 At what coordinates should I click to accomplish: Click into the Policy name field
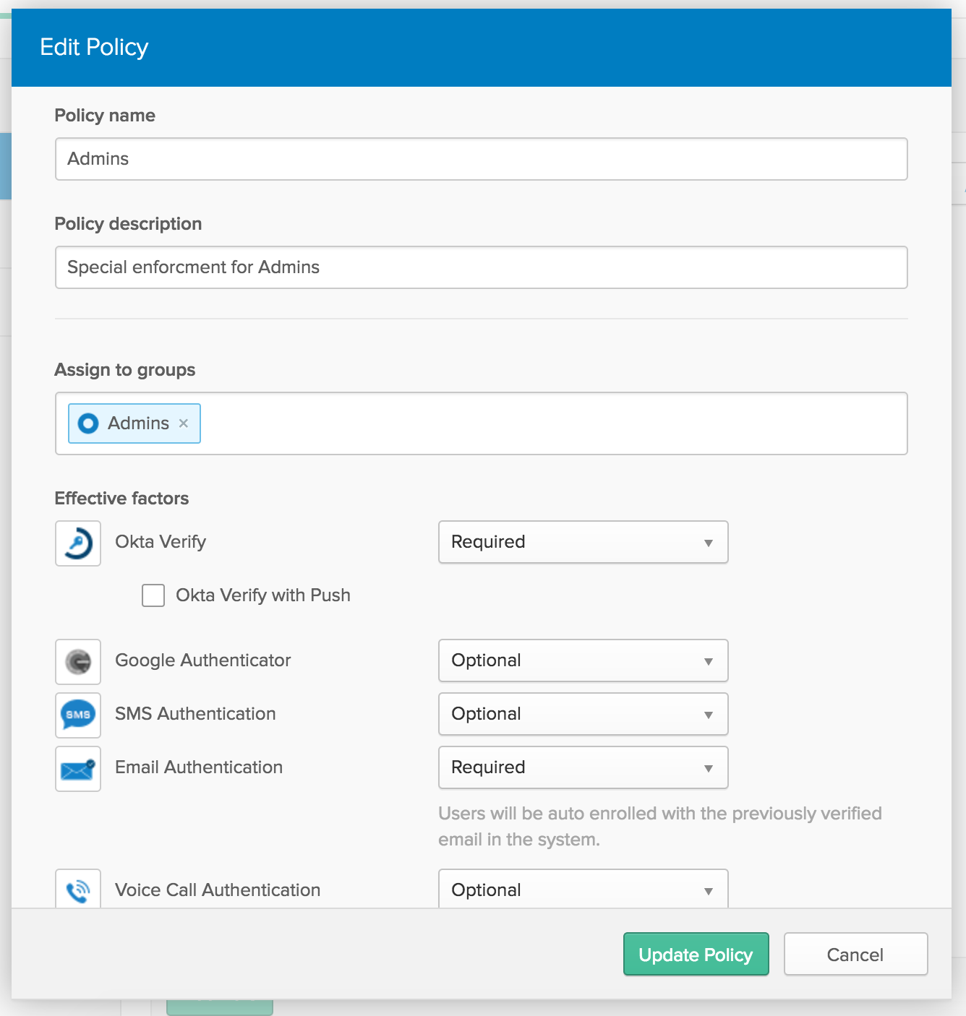481,159
